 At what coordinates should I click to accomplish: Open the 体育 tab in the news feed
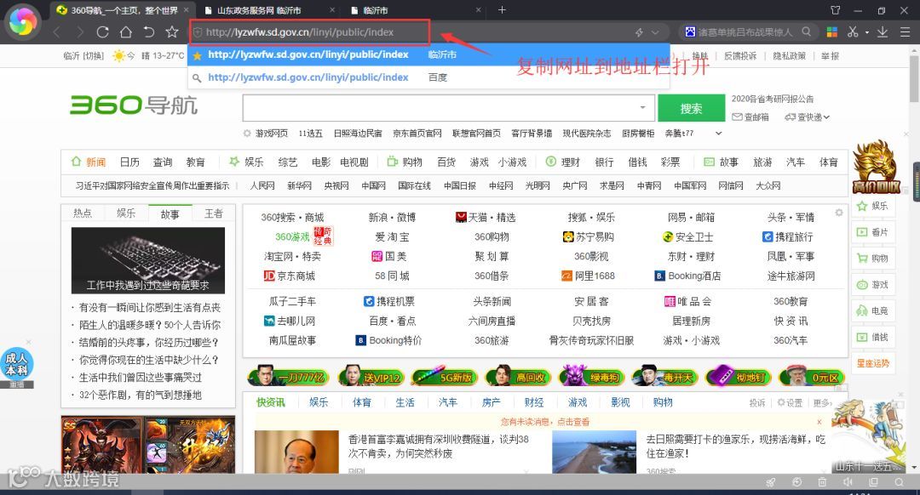(x=361, y=402)
